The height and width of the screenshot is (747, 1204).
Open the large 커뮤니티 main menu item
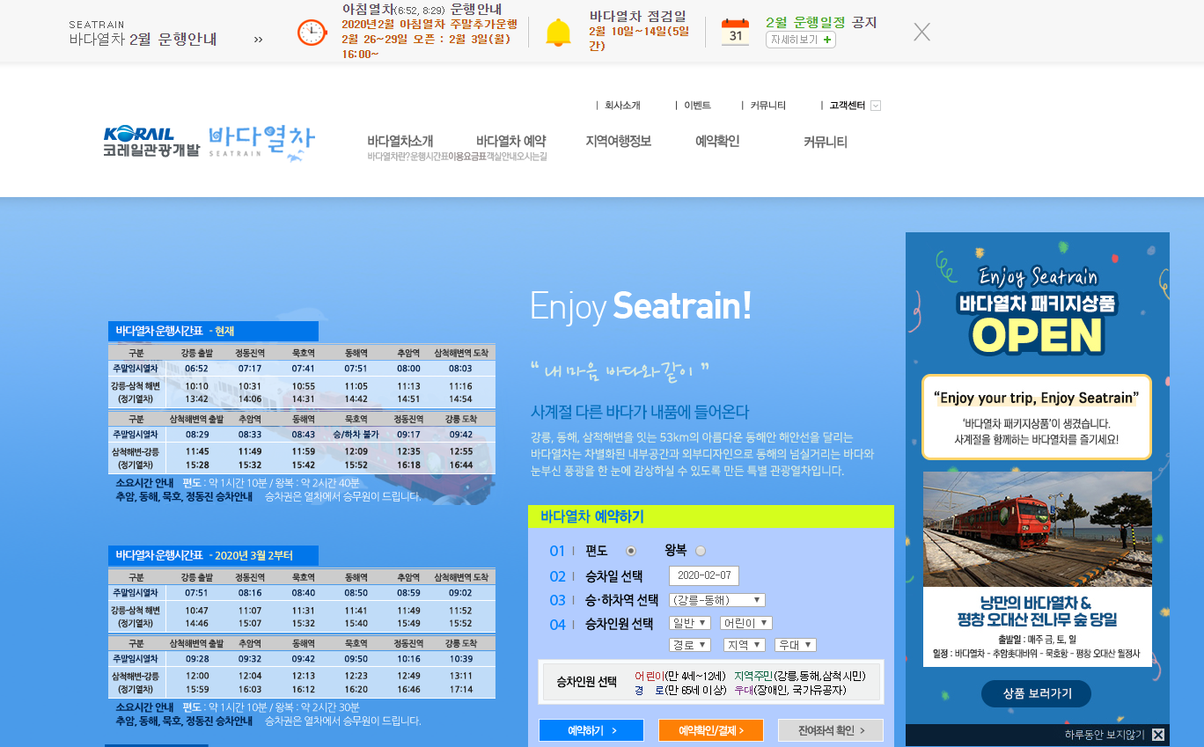coord(826,142)
